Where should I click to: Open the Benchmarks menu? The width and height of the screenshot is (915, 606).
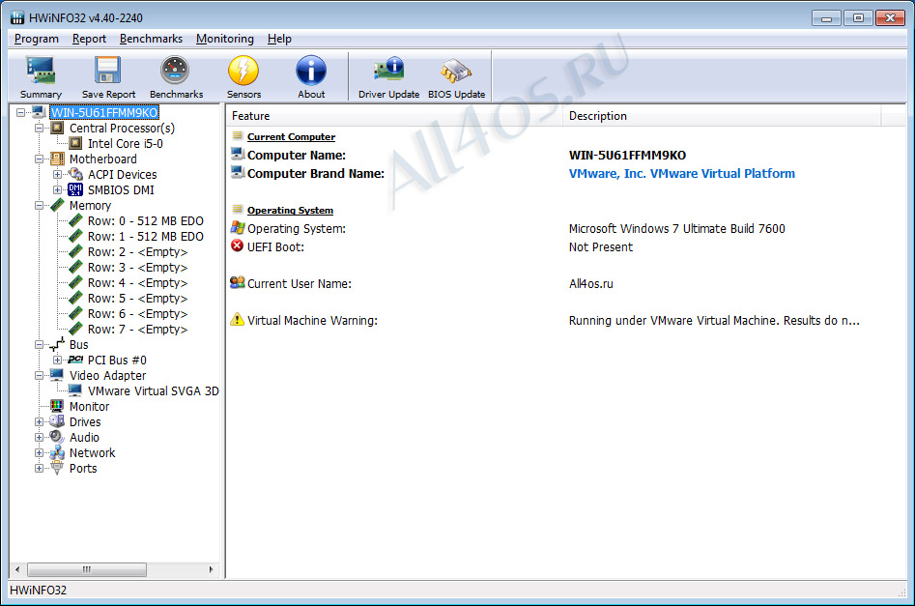[151, 39]
